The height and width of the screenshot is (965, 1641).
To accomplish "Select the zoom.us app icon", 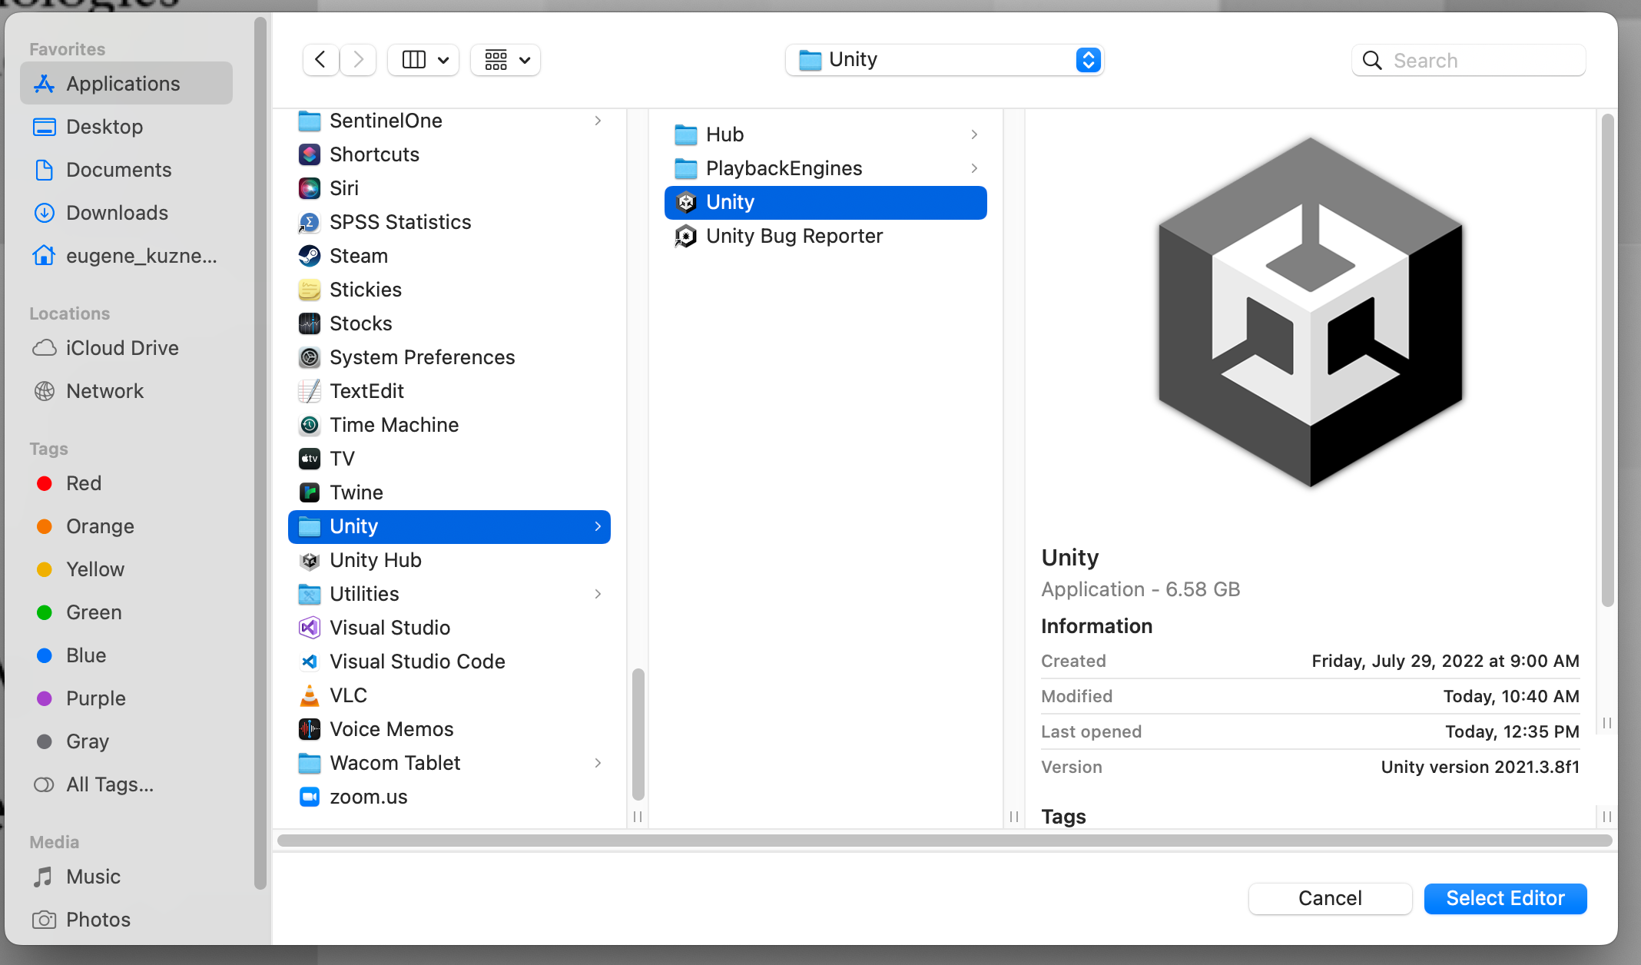I will click(310, 797).
